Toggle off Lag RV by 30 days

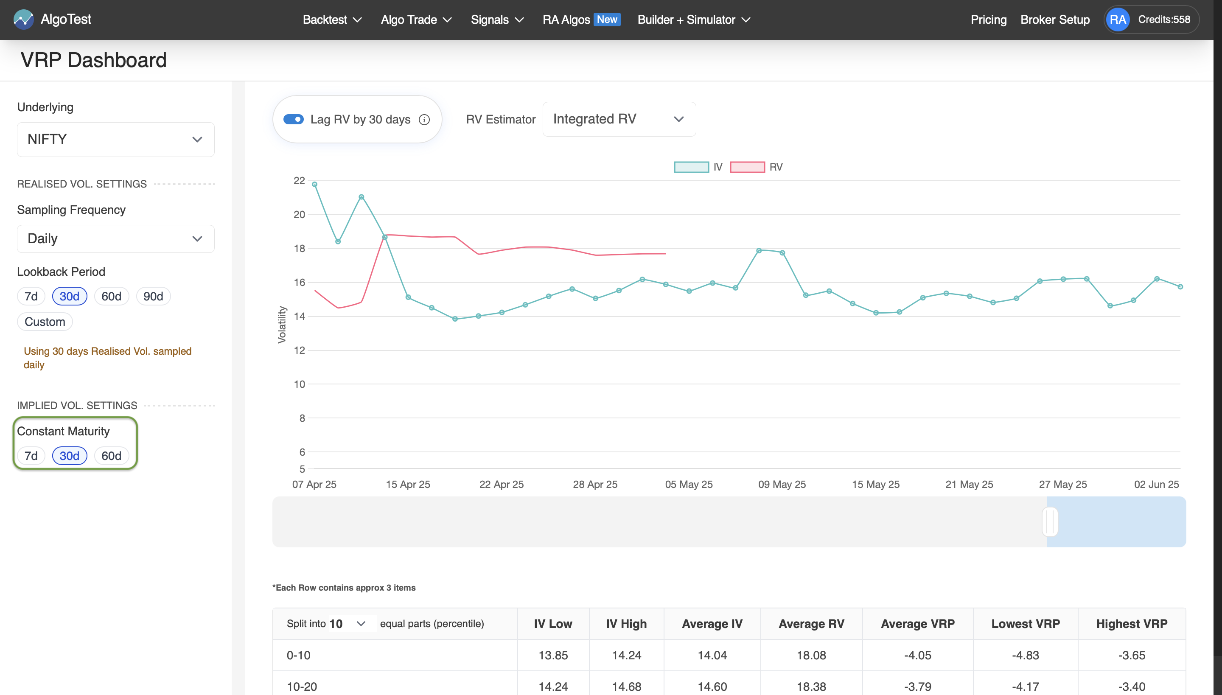(294, 119)
